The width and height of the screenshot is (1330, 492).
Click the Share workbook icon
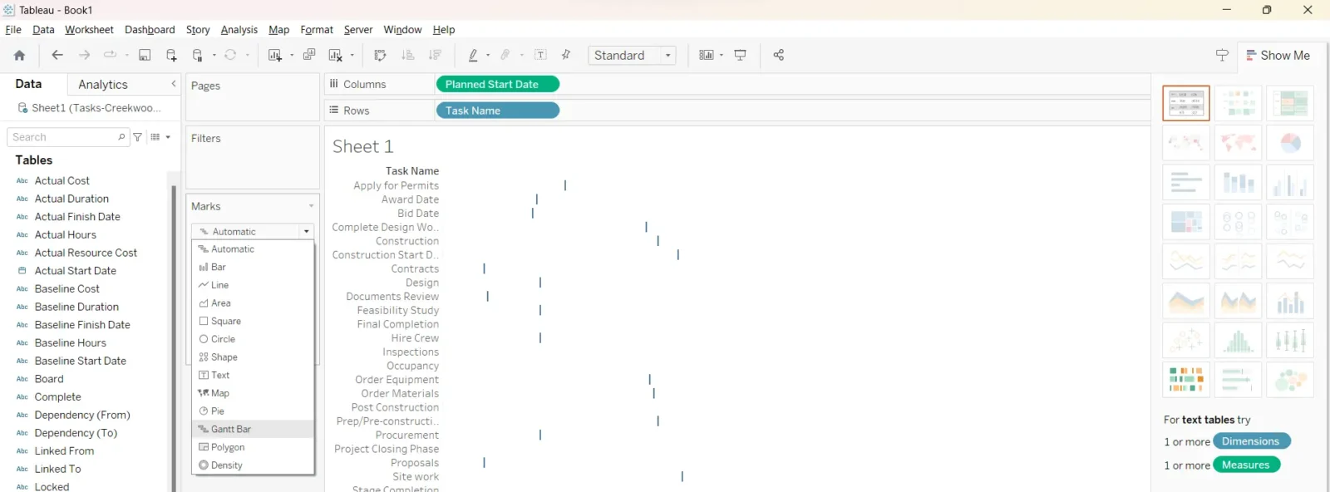[779, 55]
